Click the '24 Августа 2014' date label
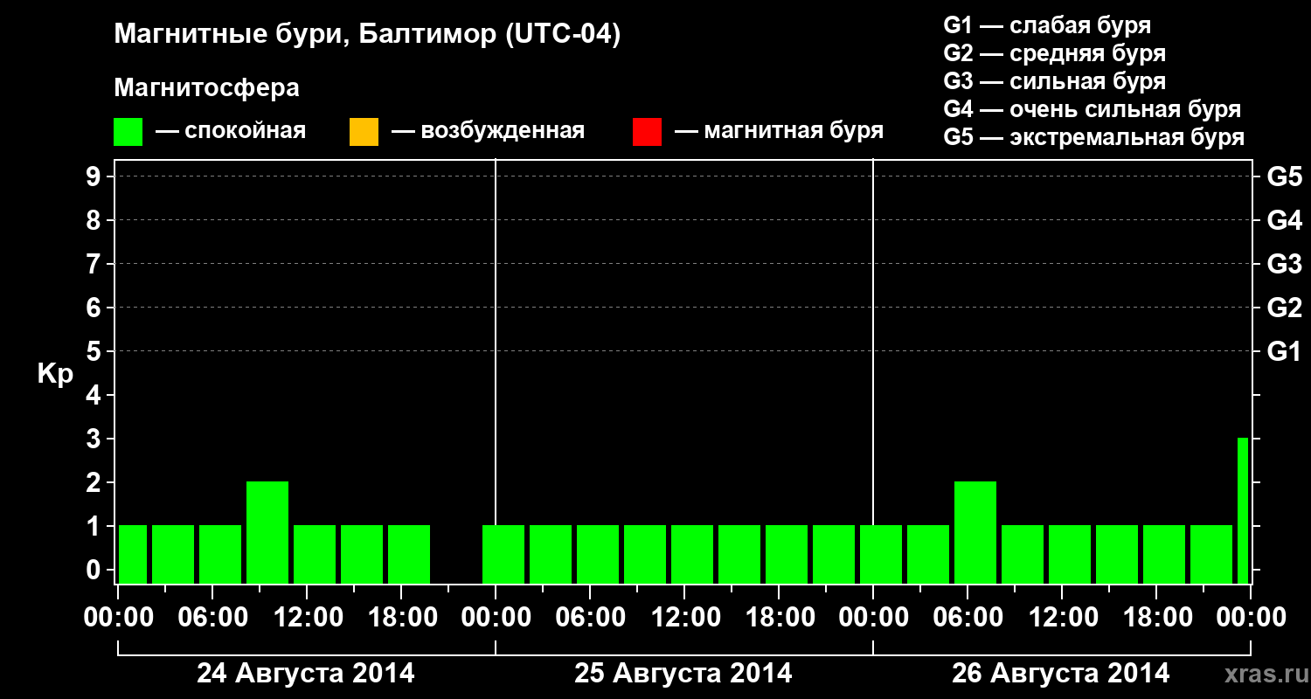 pos(306,674)
